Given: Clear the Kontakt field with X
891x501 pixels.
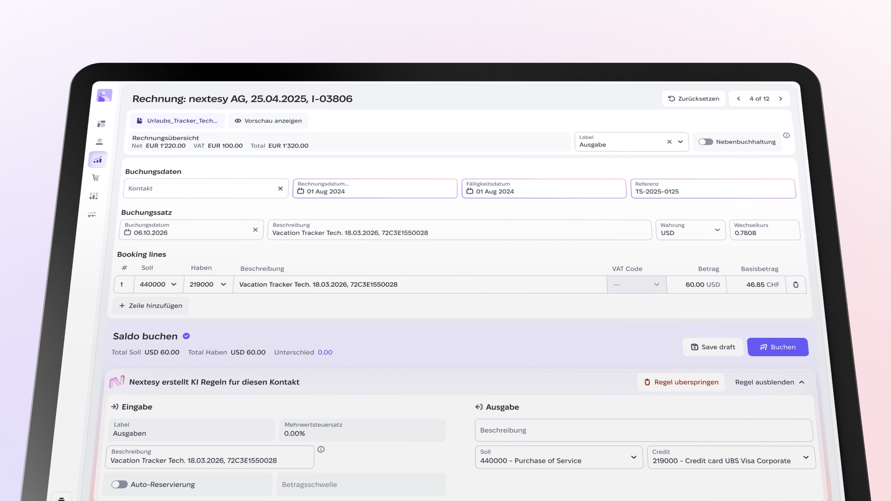Looking at the screenshot, I should click(280, 188).
